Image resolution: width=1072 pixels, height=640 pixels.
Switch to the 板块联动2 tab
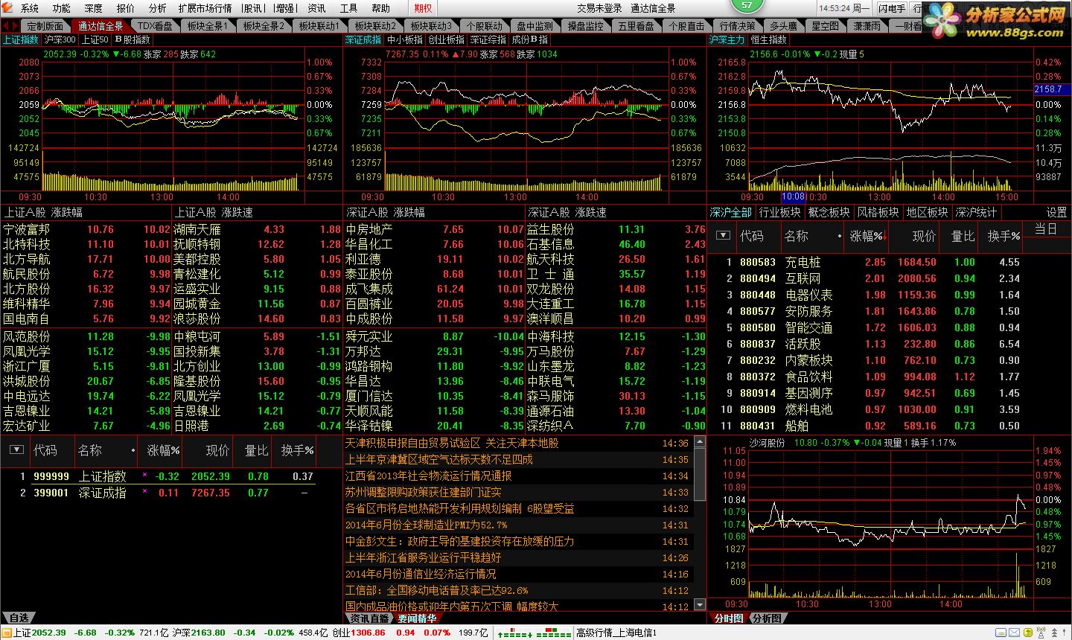click(375, 26)
